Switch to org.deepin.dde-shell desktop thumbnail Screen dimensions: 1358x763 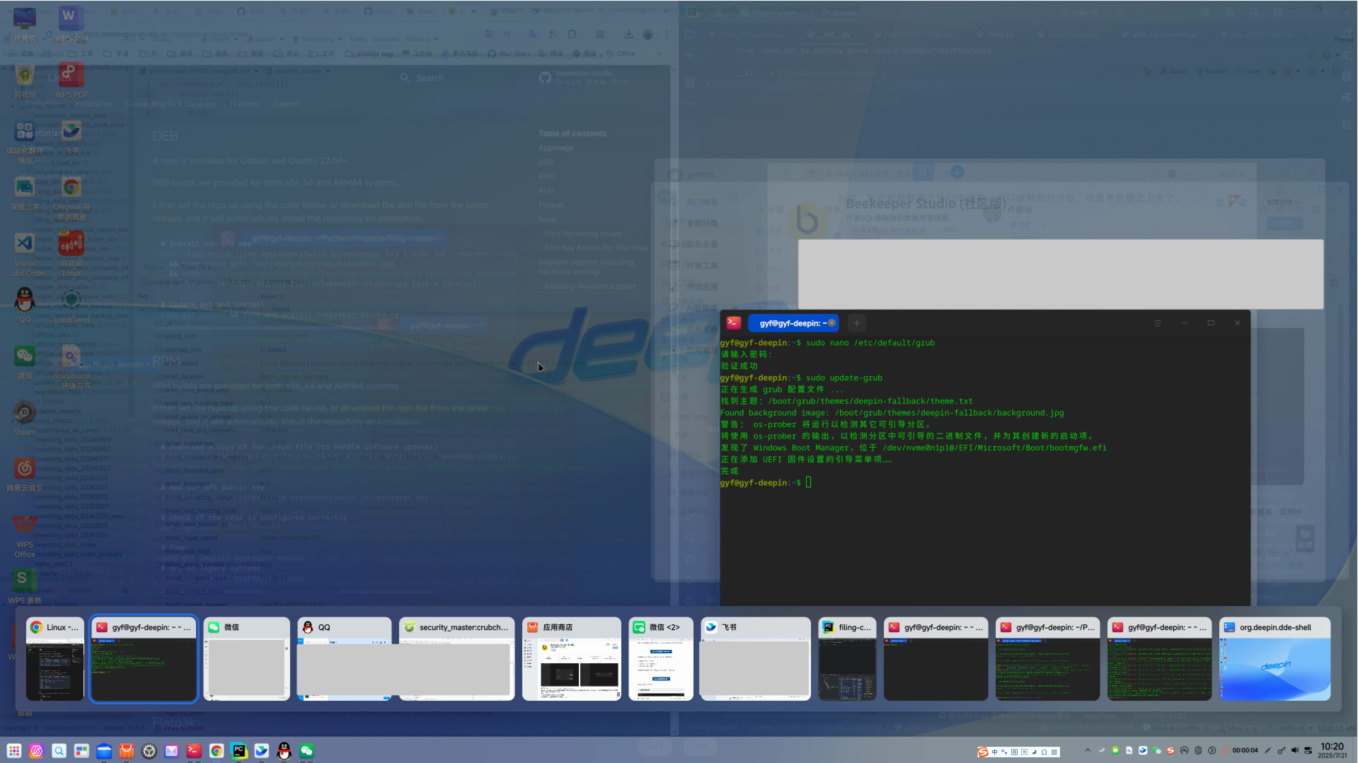tap(1275, 659)
